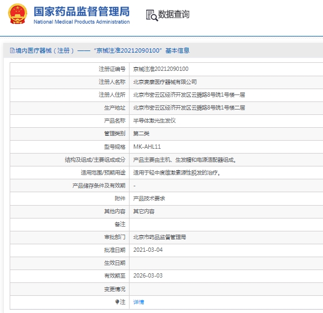Image resolution: width=323 pixels, height=313 pixels.
Task: Select 适用于轻中度雄激素源性脱发的治疗 text
Action: (176, 172)
